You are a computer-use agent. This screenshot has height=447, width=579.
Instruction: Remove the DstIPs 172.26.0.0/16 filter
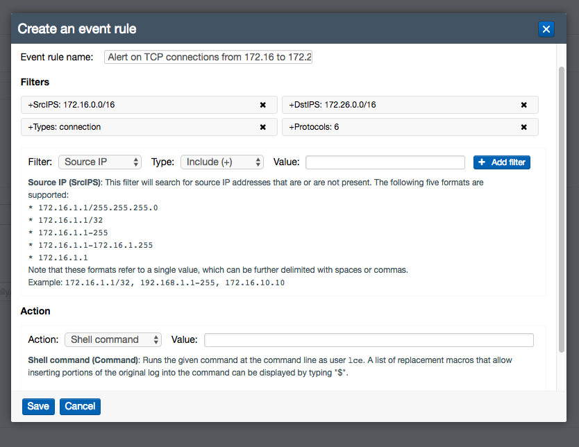pyautogui.click(x=523, y=104)
